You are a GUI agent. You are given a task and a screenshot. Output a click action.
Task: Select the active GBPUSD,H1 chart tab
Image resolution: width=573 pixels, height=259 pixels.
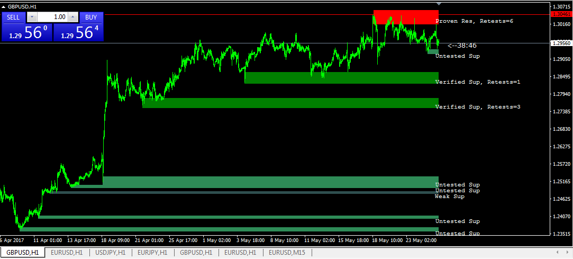tap(23, 253)
